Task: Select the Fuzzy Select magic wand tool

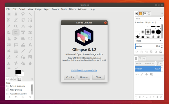Action: (30, 14)
